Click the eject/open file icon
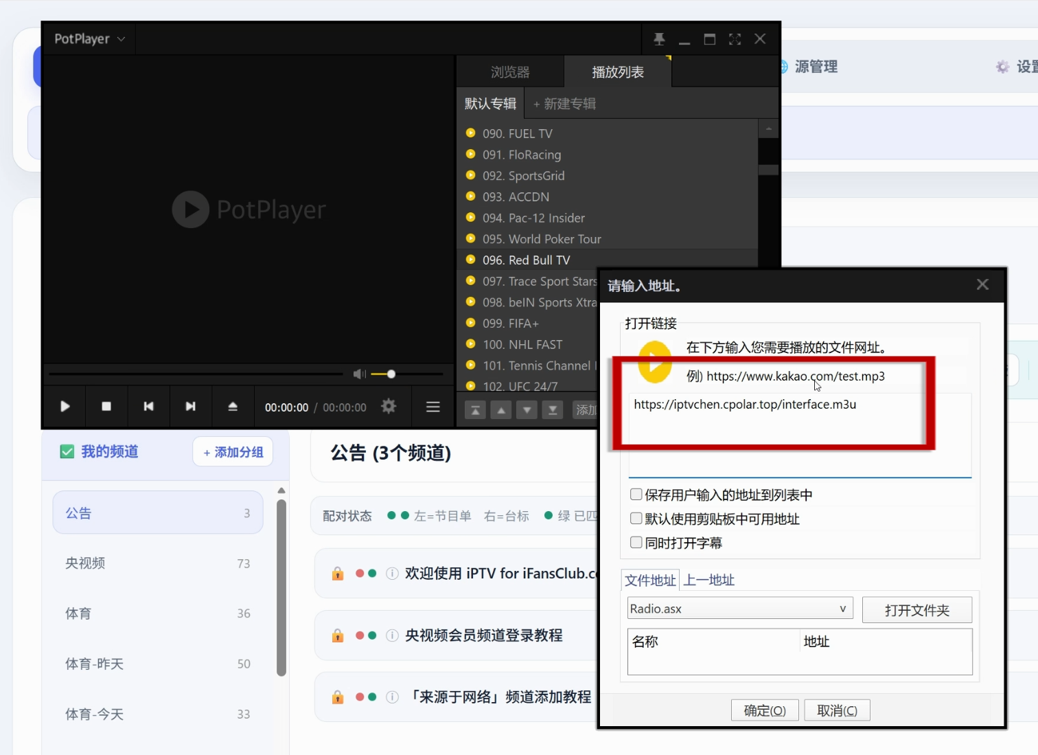 pos(233,407)
